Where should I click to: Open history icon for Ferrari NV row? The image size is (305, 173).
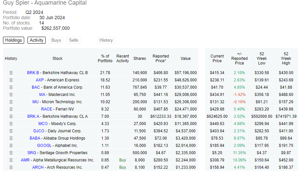[x=11, y=109]
